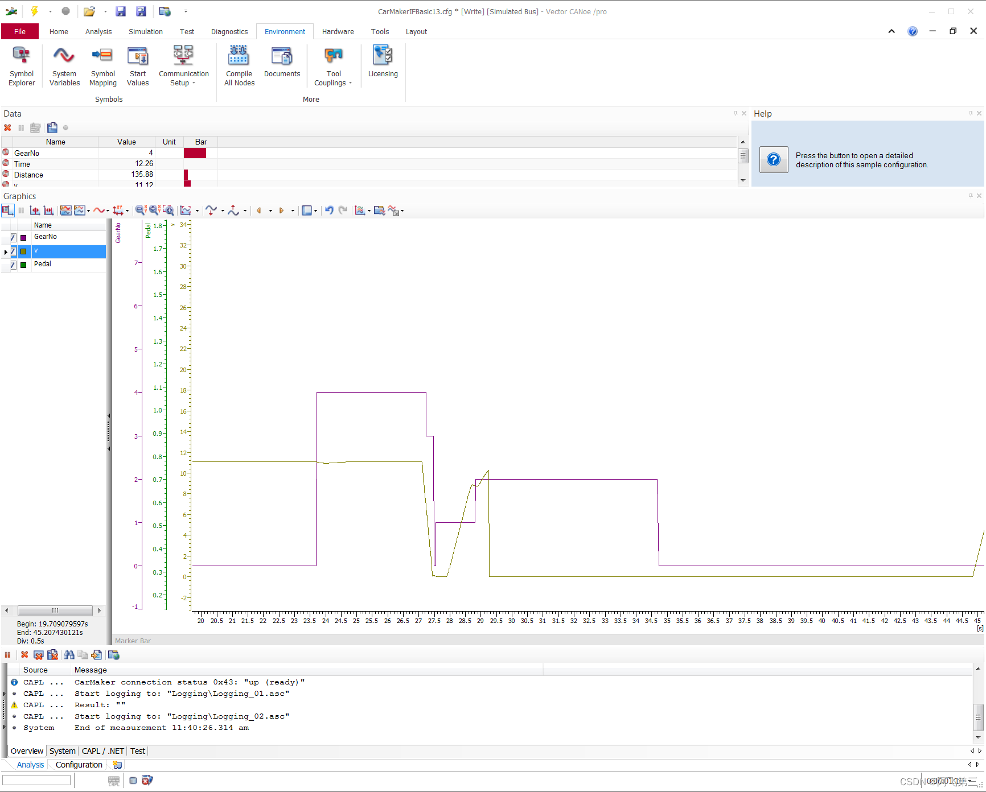Image resolution: width=986 pixels, height=792 pixels.
Task: Switch to Configuration desktop tab
Action: 79,765
